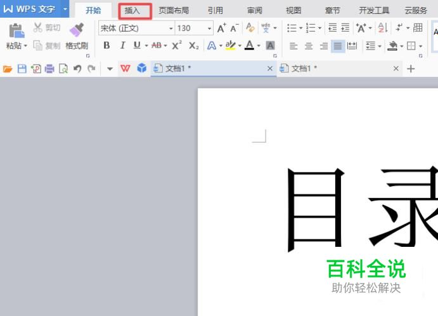This screenshot has height=316, width=438.
Task: Click the Save floppy disk icon
Action: (x=22, y=69)
